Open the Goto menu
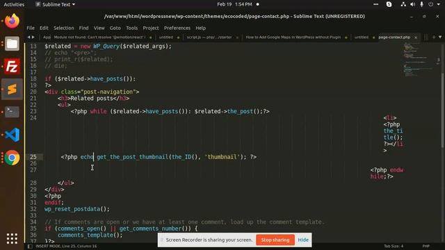This screenshot has width=445, height=250. [x=115, y=28]
